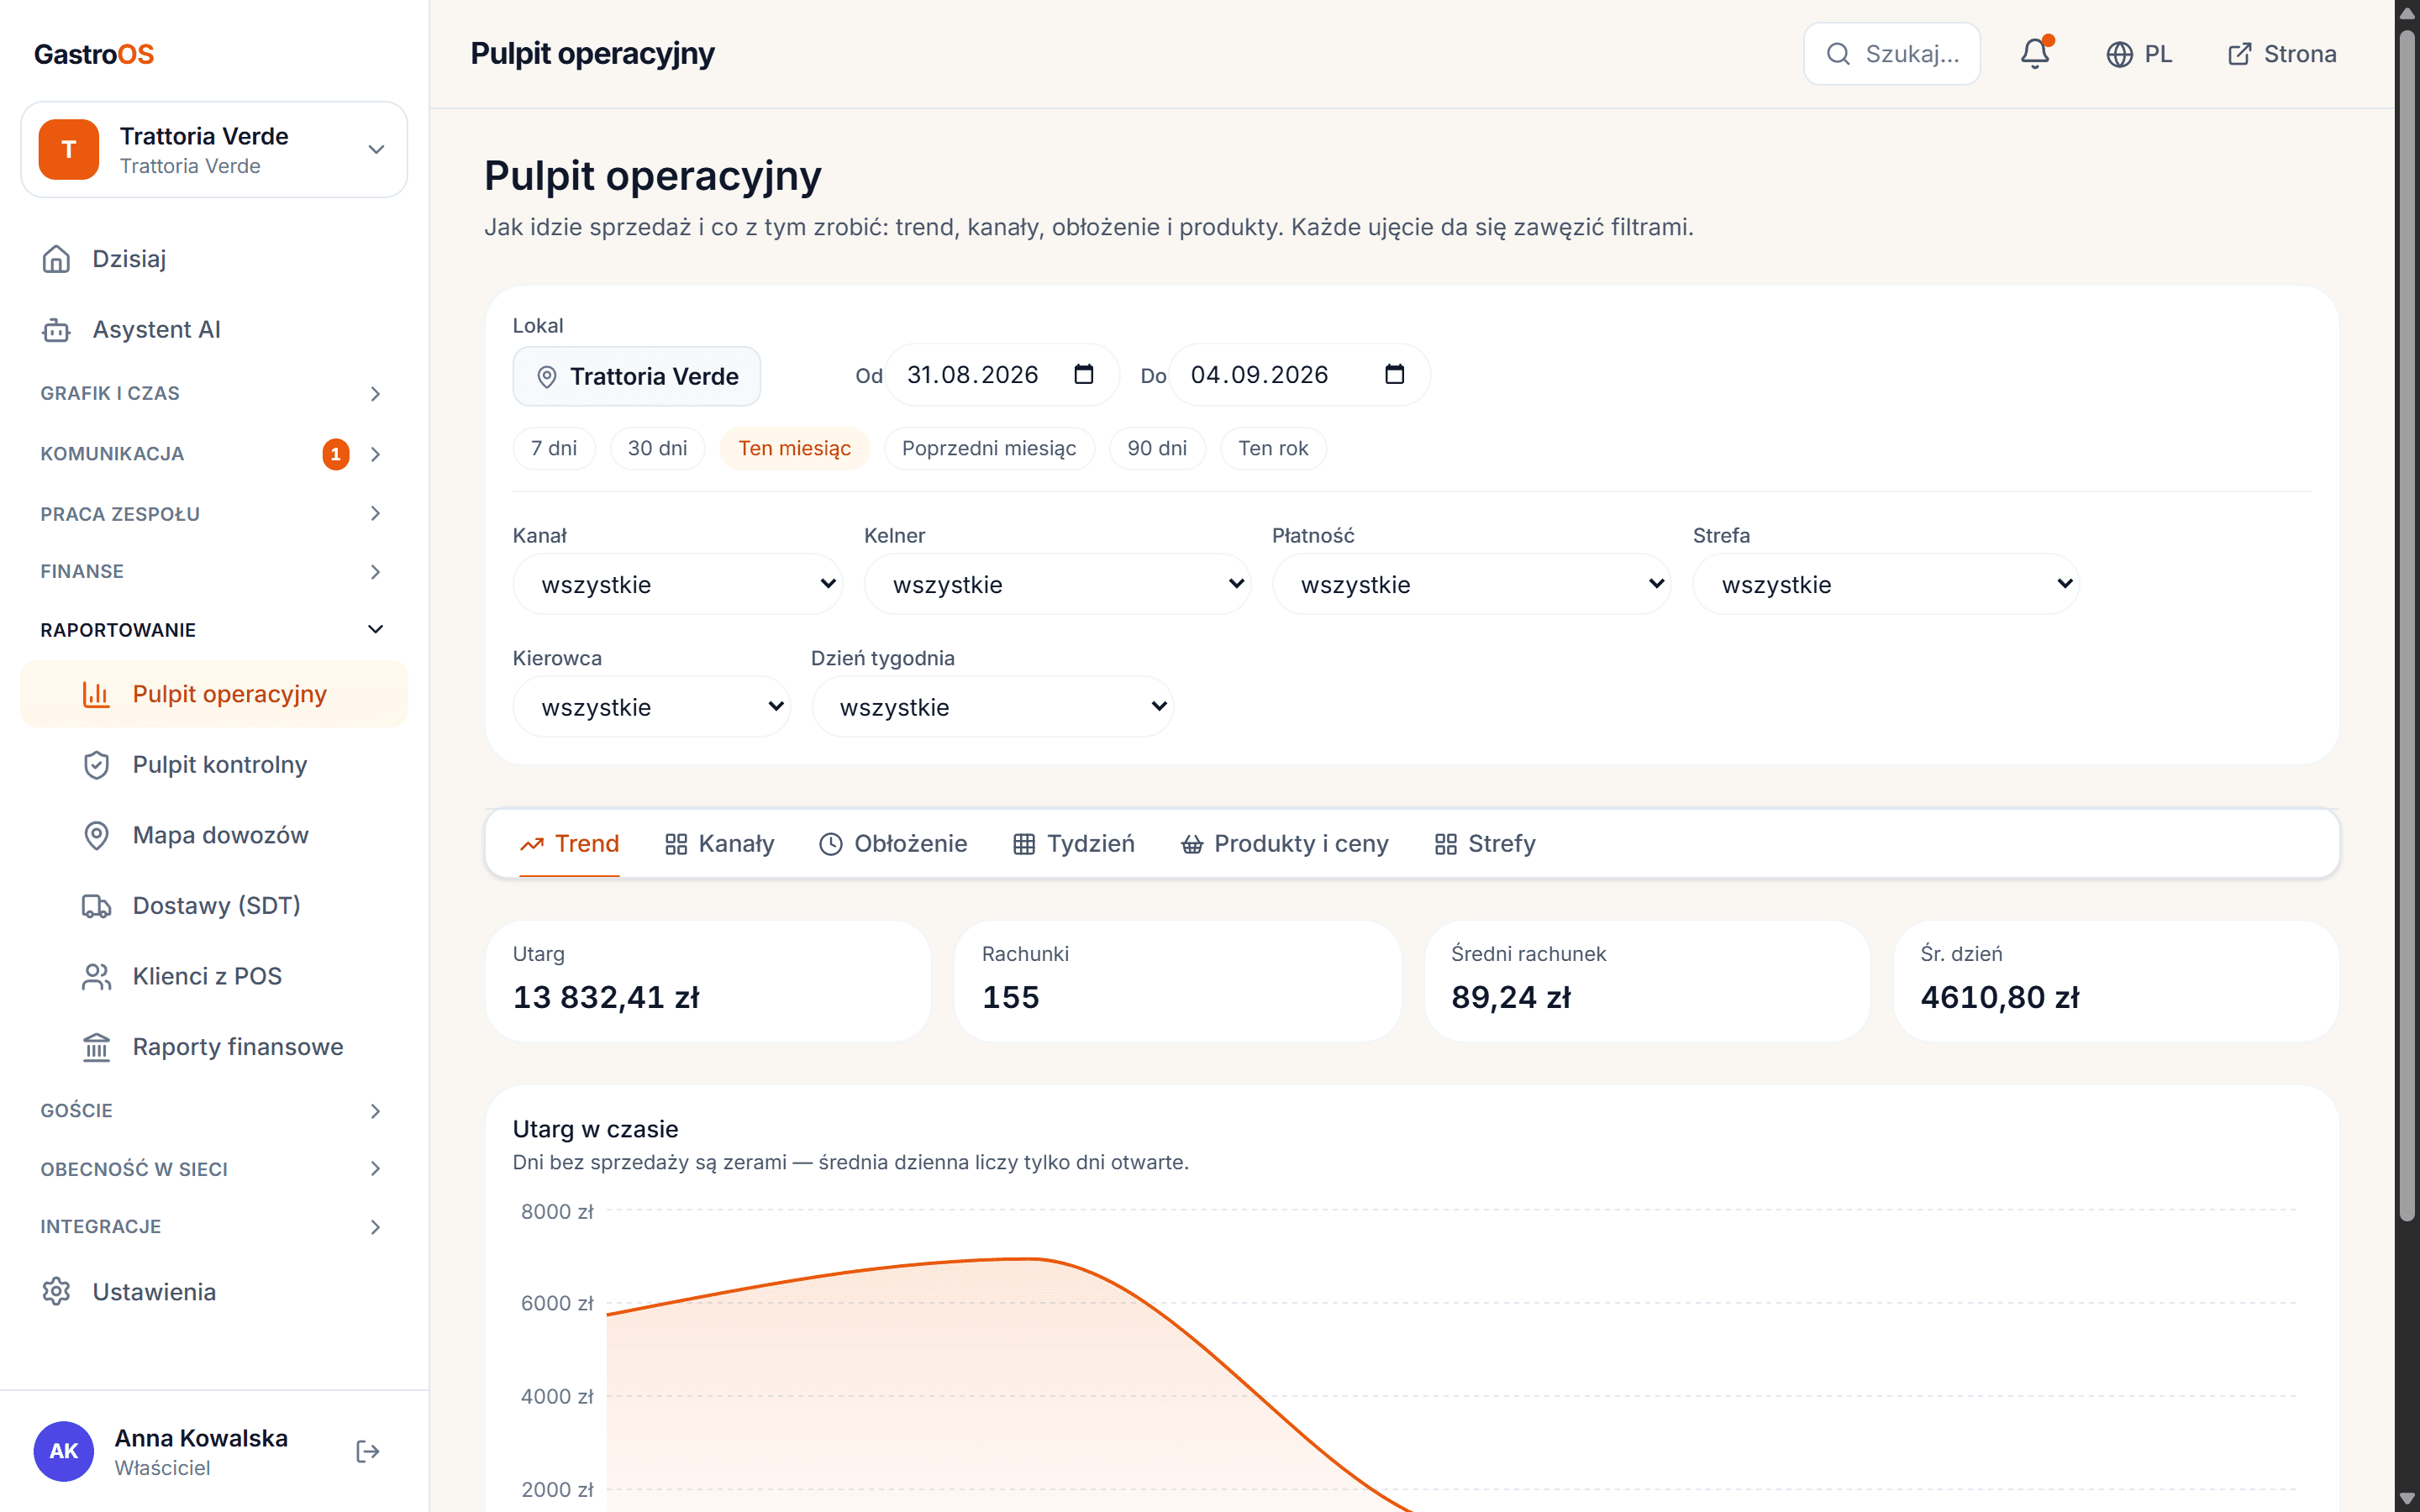Click the Trattoria Verde location chip
Screen dimensions: 2420x1512
[637, 377]
